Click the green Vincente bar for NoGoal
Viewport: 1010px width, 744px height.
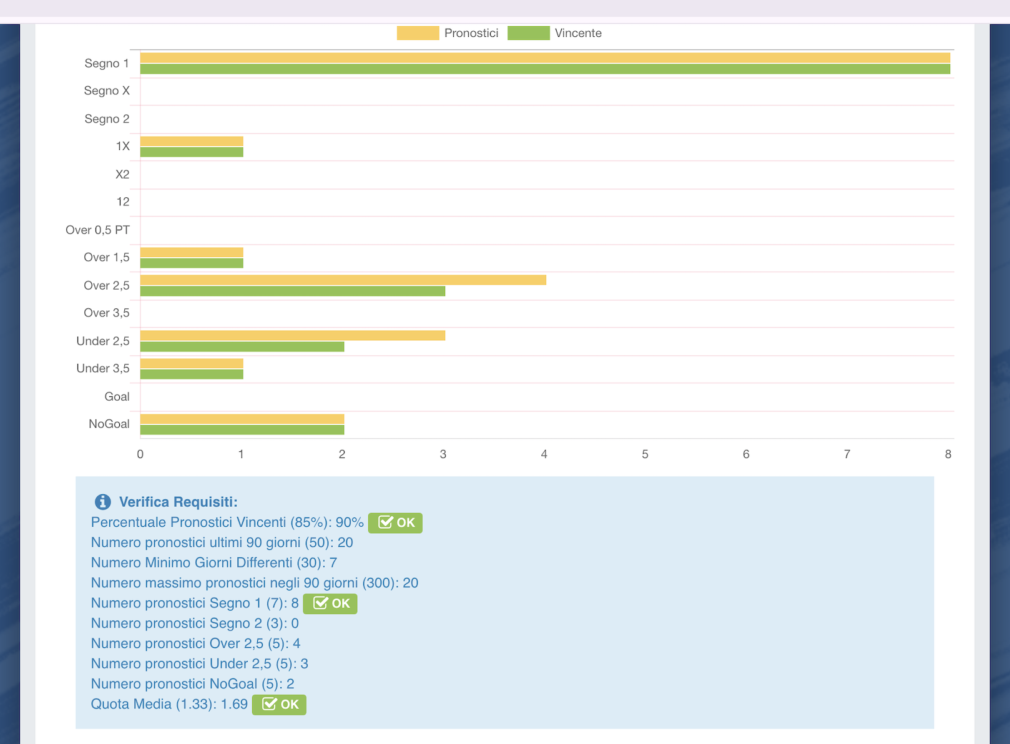point(242,430)
